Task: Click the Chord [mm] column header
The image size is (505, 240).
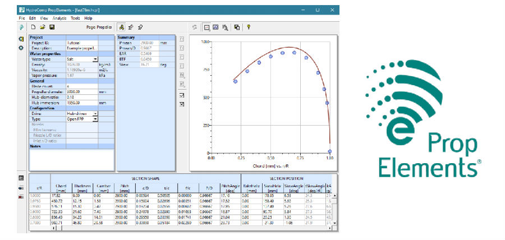Action: click(x=61, y=188)
